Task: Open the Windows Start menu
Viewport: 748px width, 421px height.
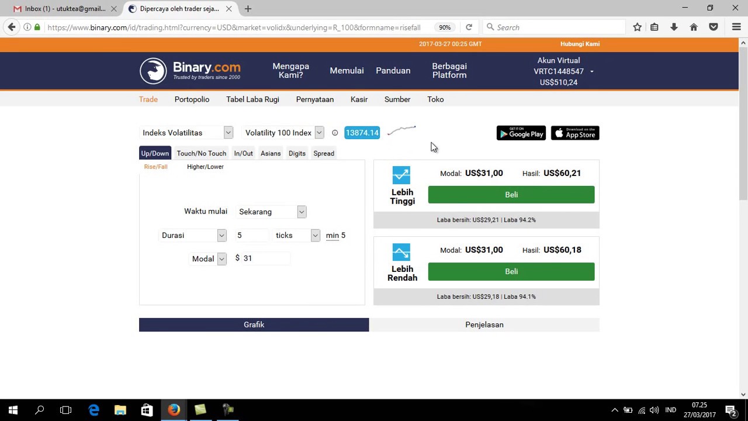Action: tap(13, 410)
